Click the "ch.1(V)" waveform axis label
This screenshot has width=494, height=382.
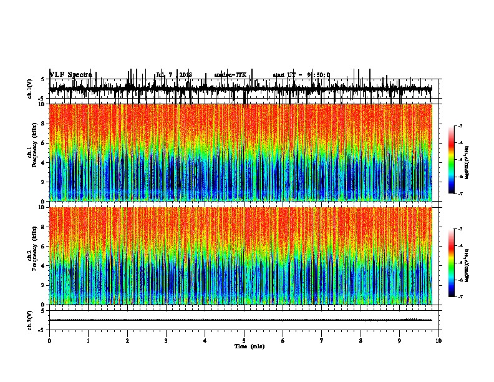[29, 89]
